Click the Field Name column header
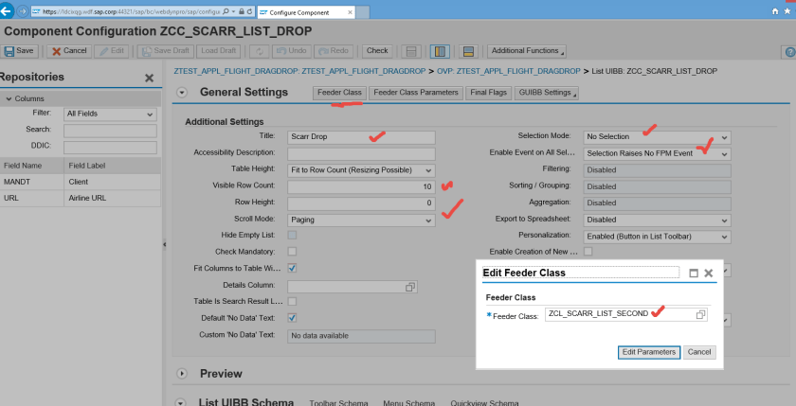This screenshot has height=406, width=796. 32,166
